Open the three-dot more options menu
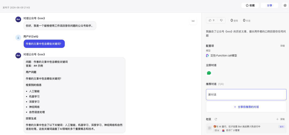The width and height of the screenshot is (289, 135). point(193,21)
